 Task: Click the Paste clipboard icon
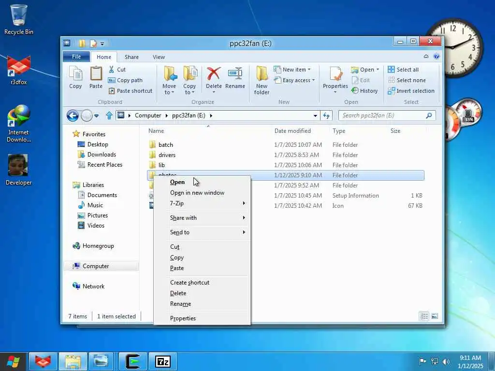(96, 77)
